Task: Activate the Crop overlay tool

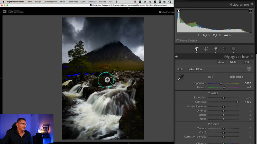Action: pos(206,49)
